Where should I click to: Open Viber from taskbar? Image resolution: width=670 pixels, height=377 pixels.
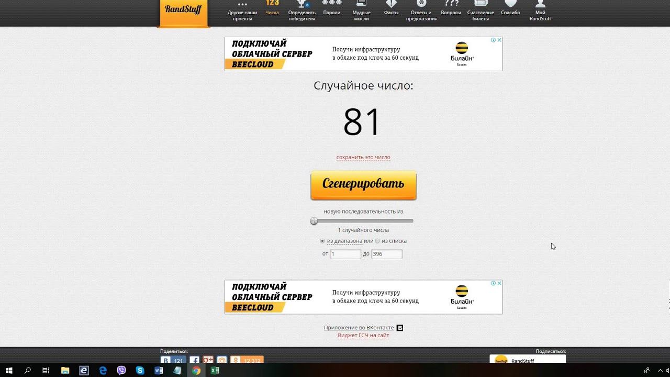[x=121, y=370]
